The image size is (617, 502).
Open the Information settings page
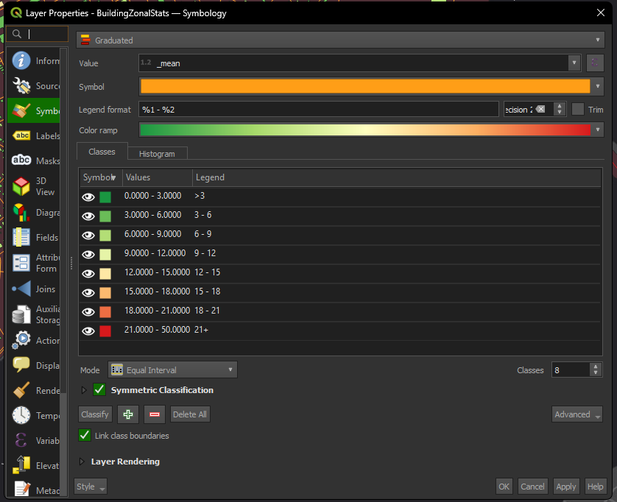22,61
